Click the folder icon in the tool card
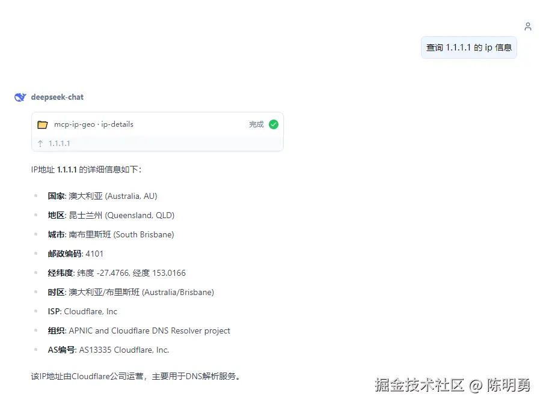Screen dimensions: 543x405 (43, 124)
